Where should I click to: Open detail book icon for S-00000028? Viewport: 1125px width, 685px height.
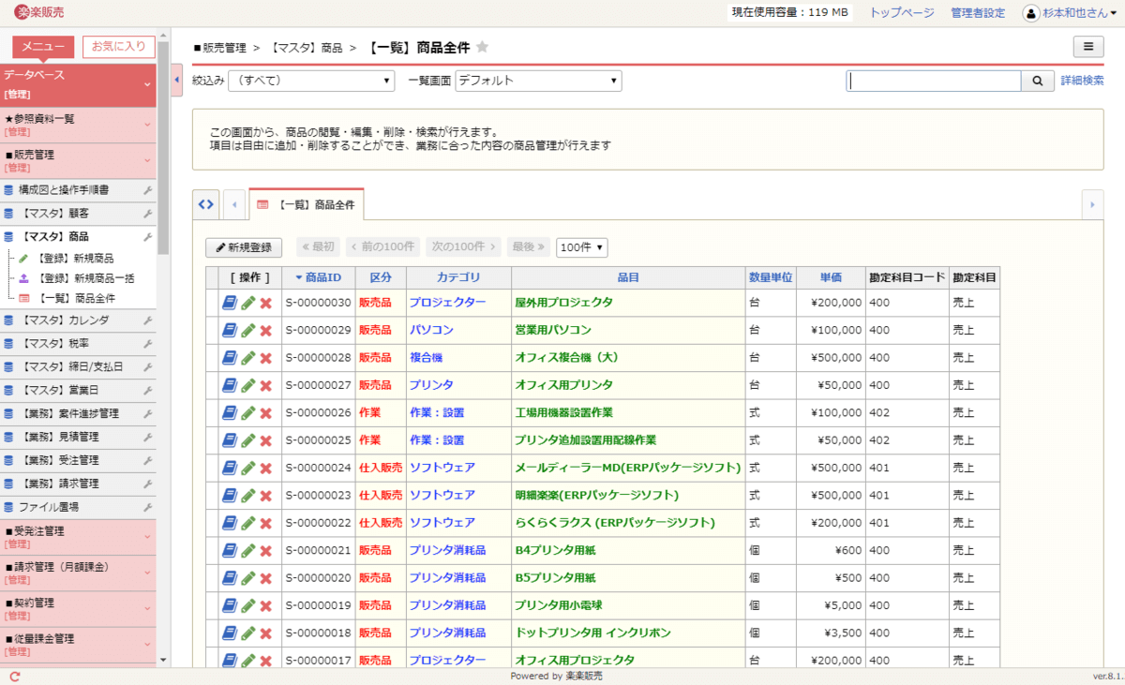(230, 358)
